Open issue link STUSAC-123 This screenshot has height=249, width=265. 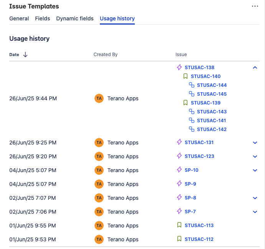(199, 156)
